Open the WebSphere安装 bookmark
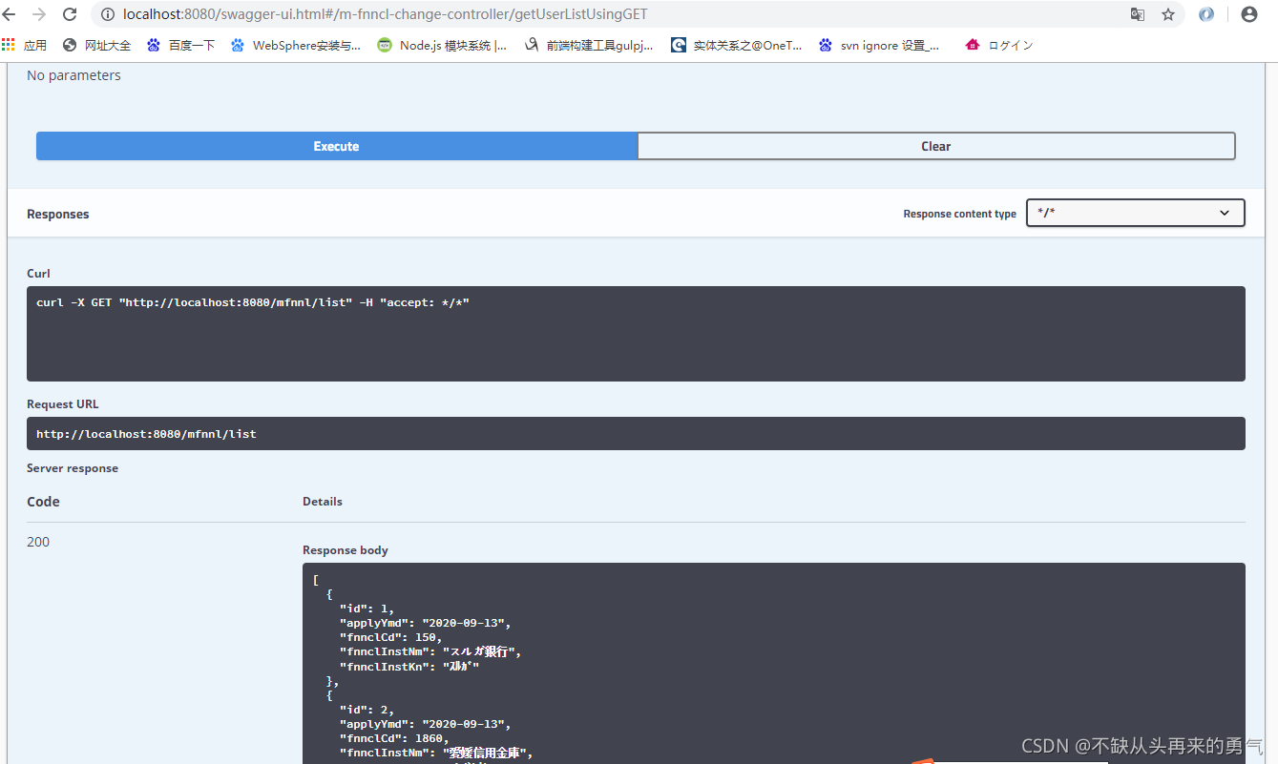This screenshot has width=1278, height=764. tap(297, 45)
